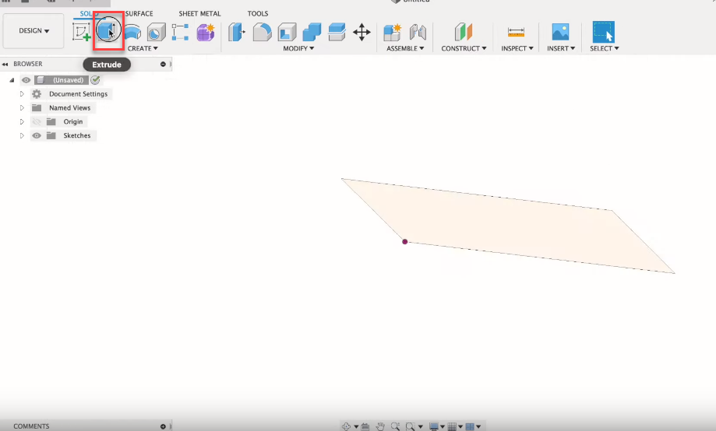Click the Create Sketch tool icon

82,32
